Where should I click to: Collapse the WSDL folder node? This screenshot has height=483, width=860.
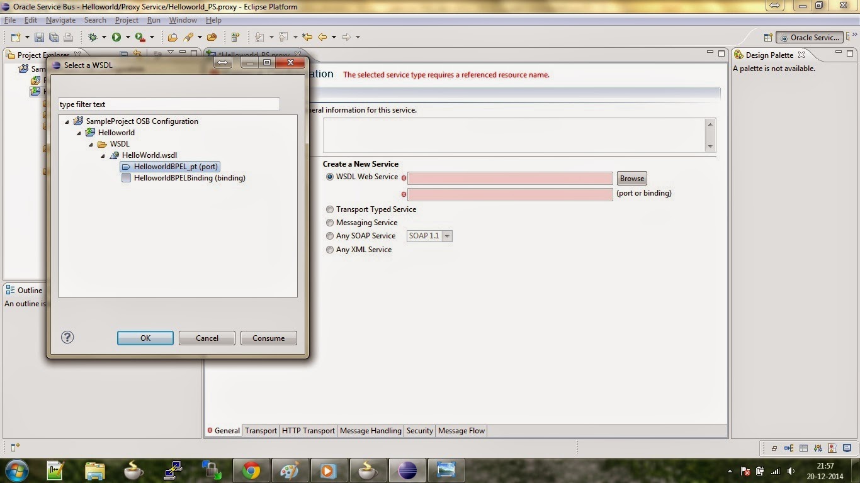91,144
